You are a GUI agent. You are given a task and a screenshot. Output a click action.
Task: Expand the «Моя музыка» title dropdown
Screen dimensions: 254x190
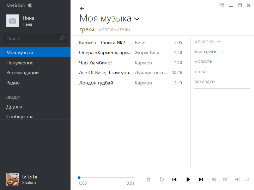coord(137,19)
